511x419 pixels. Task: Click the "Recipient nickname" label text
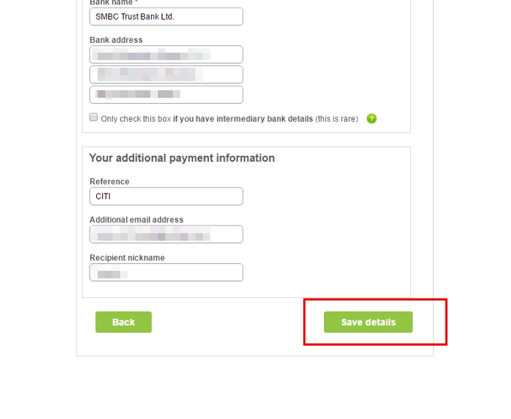(127, 257)
